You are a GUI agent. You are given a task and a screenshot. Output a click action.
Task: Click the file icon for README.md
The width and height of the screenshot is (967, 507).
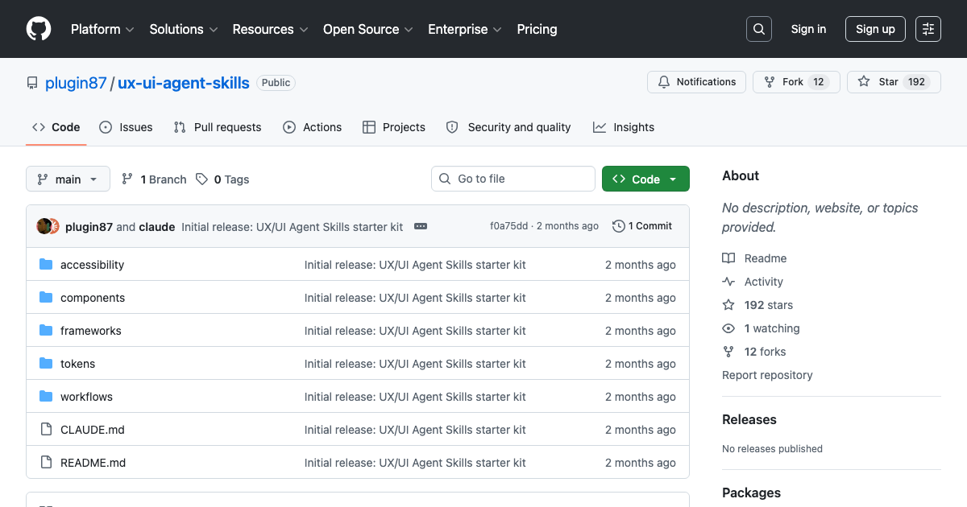(x=46, y=463)
